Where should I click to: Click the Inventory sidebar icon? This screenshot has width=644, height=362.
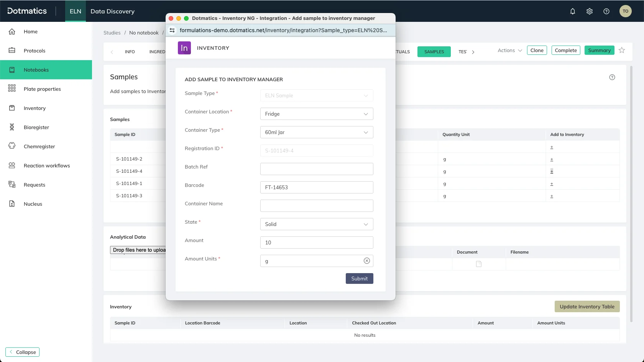[12, 108]
